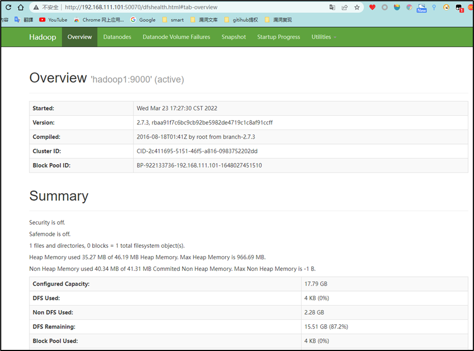Reload the page with the refresh icon

click(9, 7)
